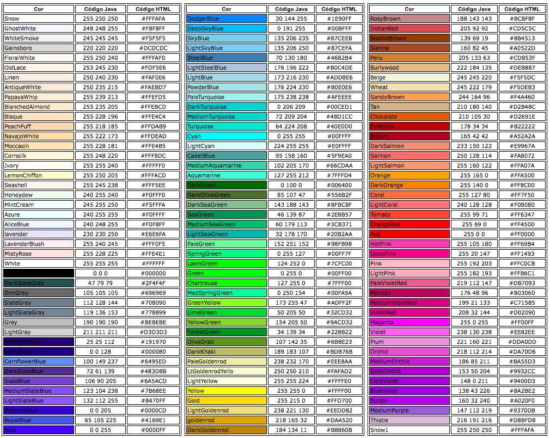Viewport: 550px width, 438px height.
Task: Select the Magenta color swatch
Action: click(x=411, y=322)
